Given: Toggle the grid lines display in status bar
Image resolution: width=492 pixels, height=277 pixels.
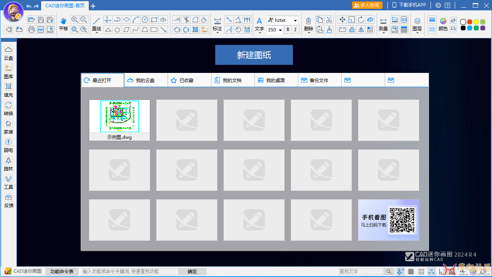Looking at the screenshot, I should (x=411, y=272).
